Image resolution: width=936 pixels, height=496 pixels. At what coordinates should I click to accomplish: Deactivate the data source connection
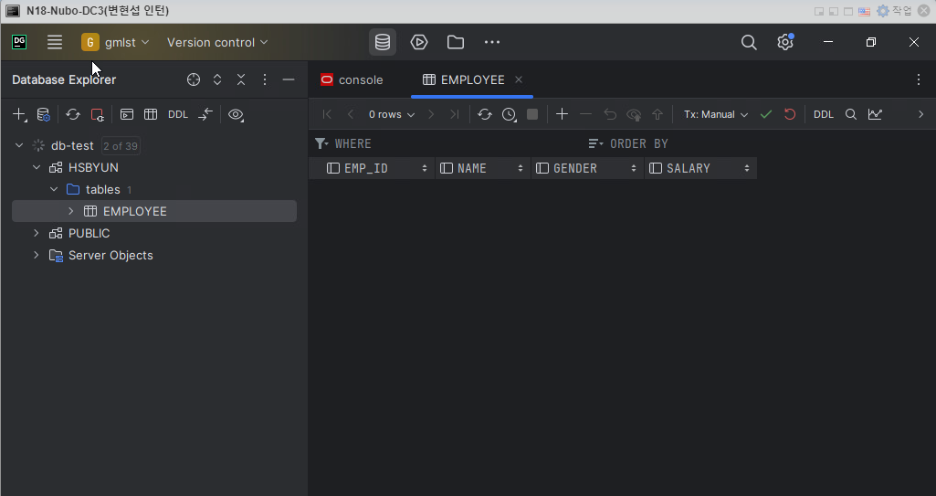point(98,114)
